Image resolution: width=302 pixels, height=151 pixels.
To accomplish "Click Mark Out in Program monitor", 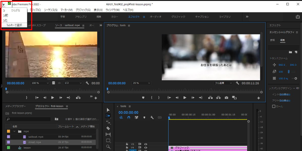I will [x=159, y=98].
